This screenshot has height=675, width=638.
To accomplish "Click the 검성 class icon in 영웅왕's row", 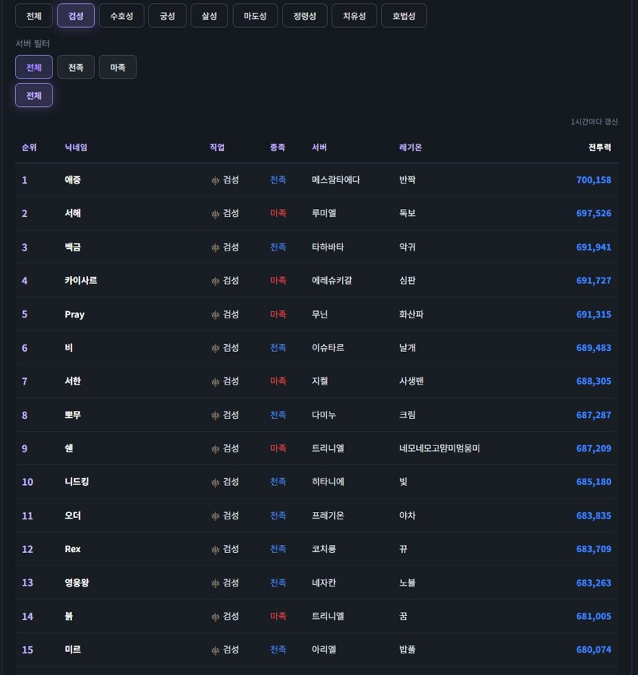I will (x=215, y=583).
